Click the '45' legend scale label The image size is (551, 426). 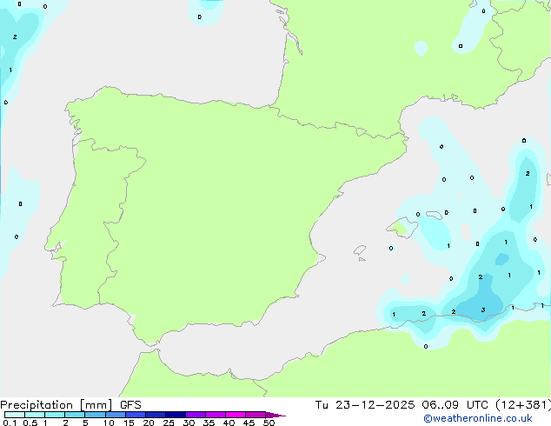tap(249, 423)
